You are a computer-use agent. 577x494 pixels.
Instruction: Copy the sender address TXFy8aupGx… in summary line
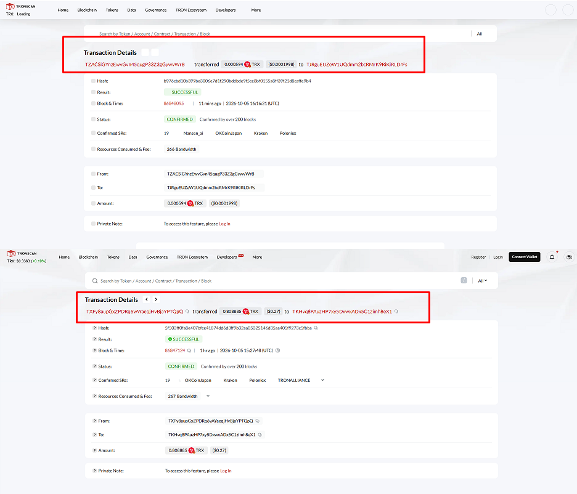pos(187,311)
